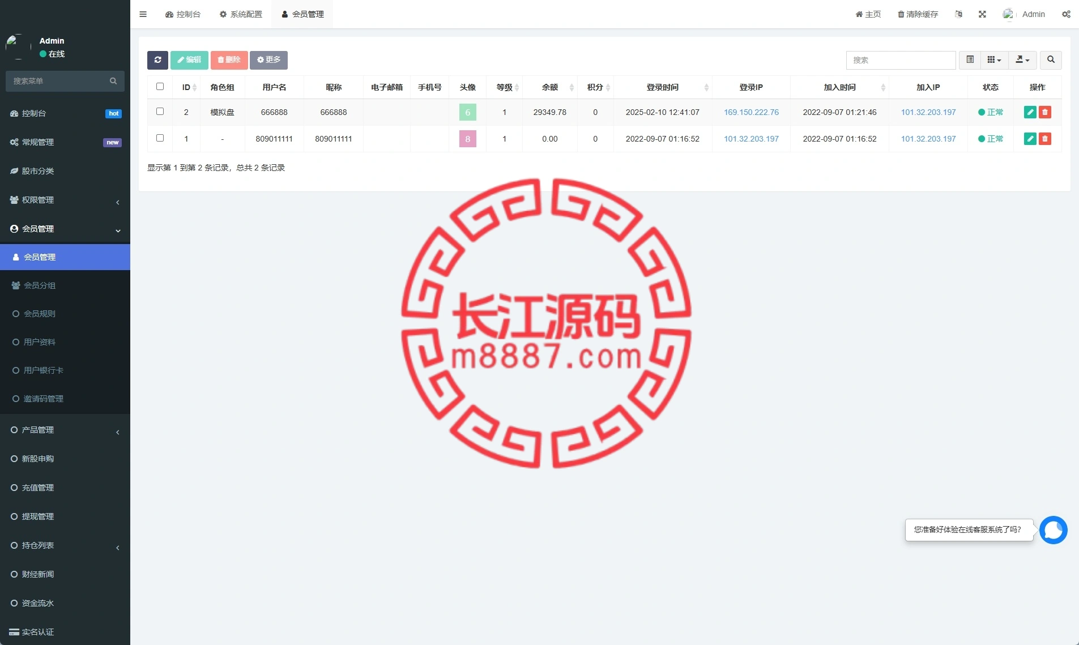The height and width of the screenshot is (645, 1079).
Task: Click the Admin avatar in the top bar
Action: (1008, 14)
